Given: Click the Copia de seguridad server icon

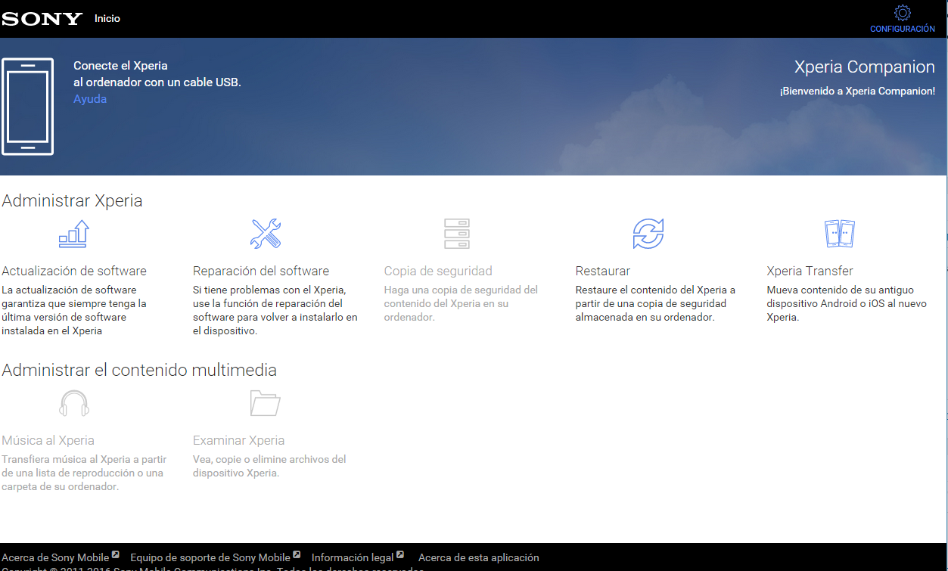Looking at the screenshot, I should pos(457,234).
